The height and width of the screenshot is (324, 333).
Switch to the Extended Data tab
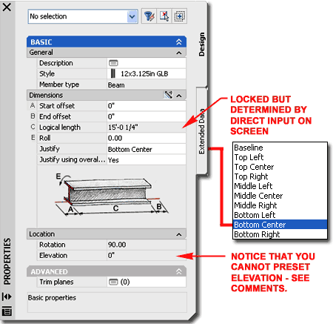[x=202, y=131]
